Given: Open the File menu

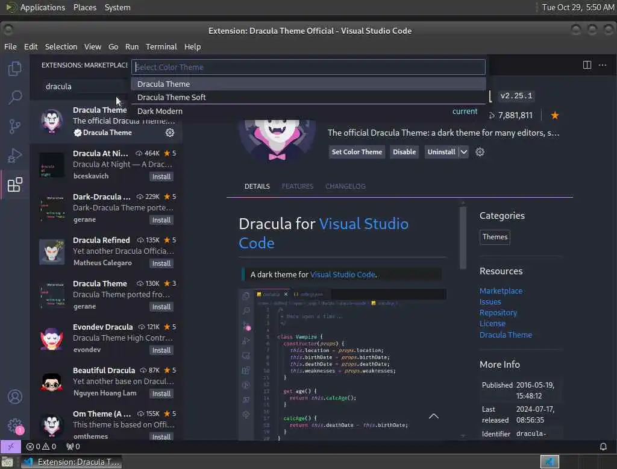Looking at the screenshot, I should [x=10, y=46].
